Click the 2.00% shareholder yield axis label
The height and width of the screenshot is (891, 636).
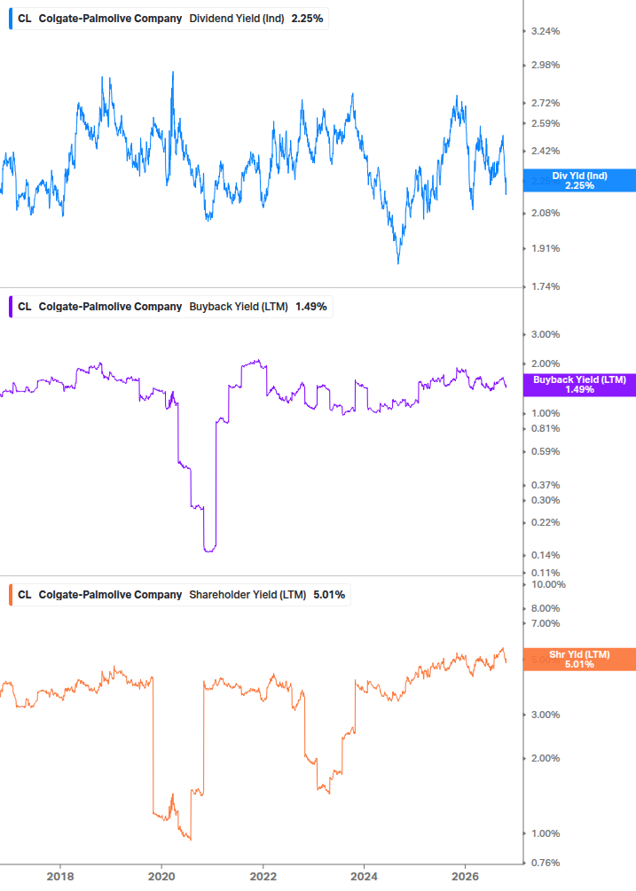(546, 758)
